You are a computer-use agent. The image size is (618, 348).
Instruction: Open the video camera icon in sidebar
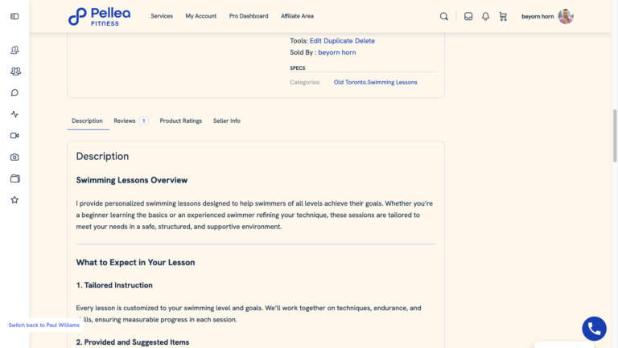[x=14, y=135]
